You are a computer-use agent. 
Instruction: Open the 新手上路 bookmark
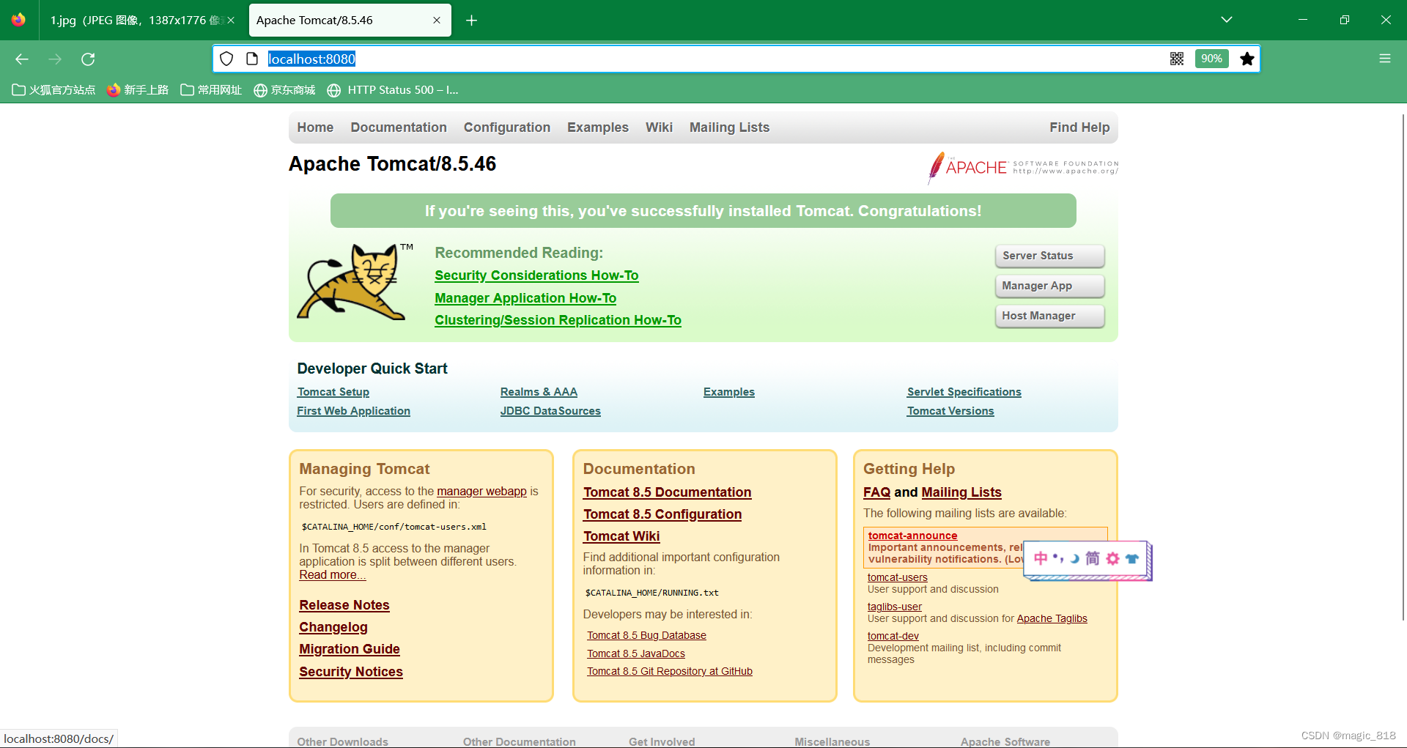tap(138, 90)
